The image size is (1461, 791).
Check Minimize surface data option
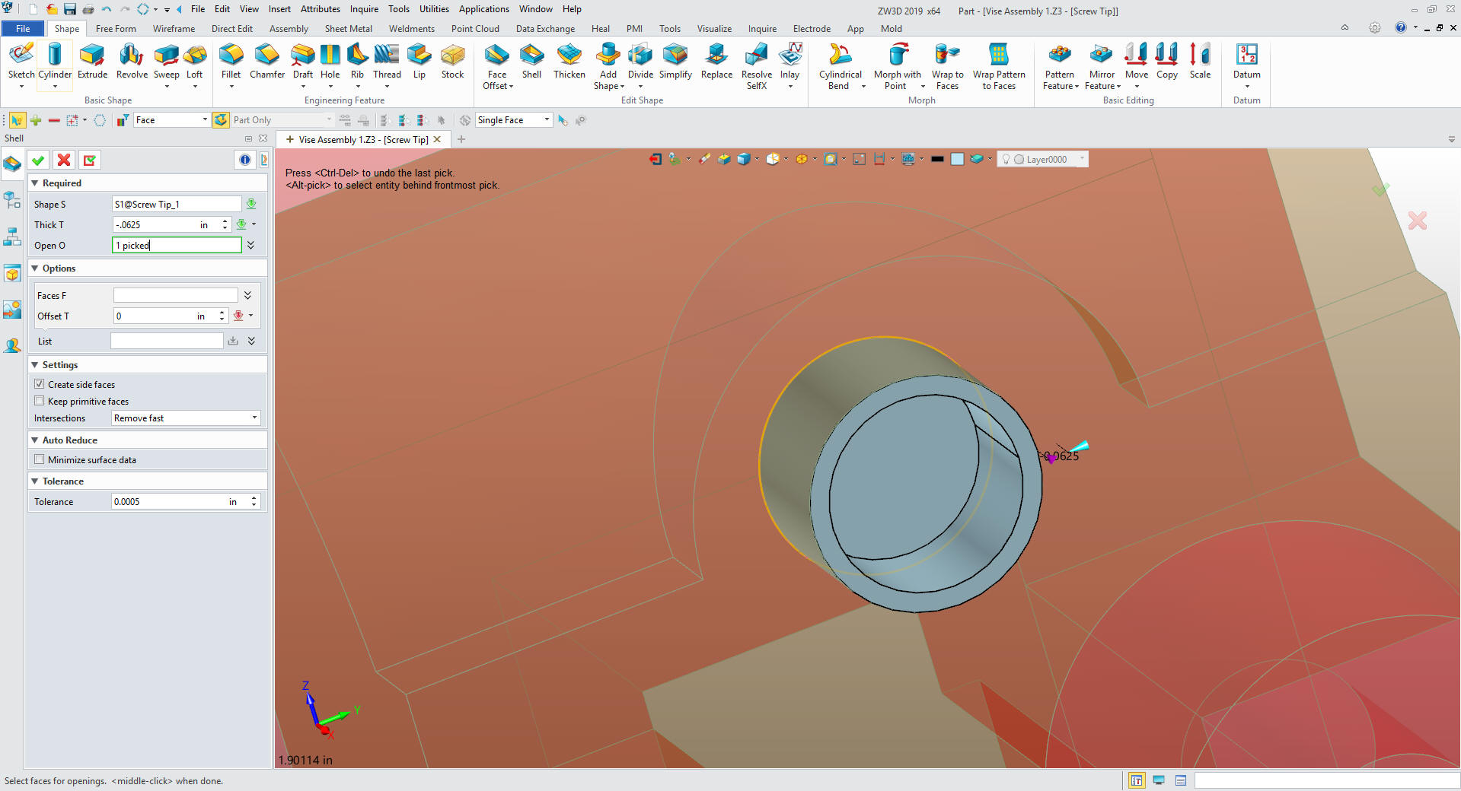[40, 459]
